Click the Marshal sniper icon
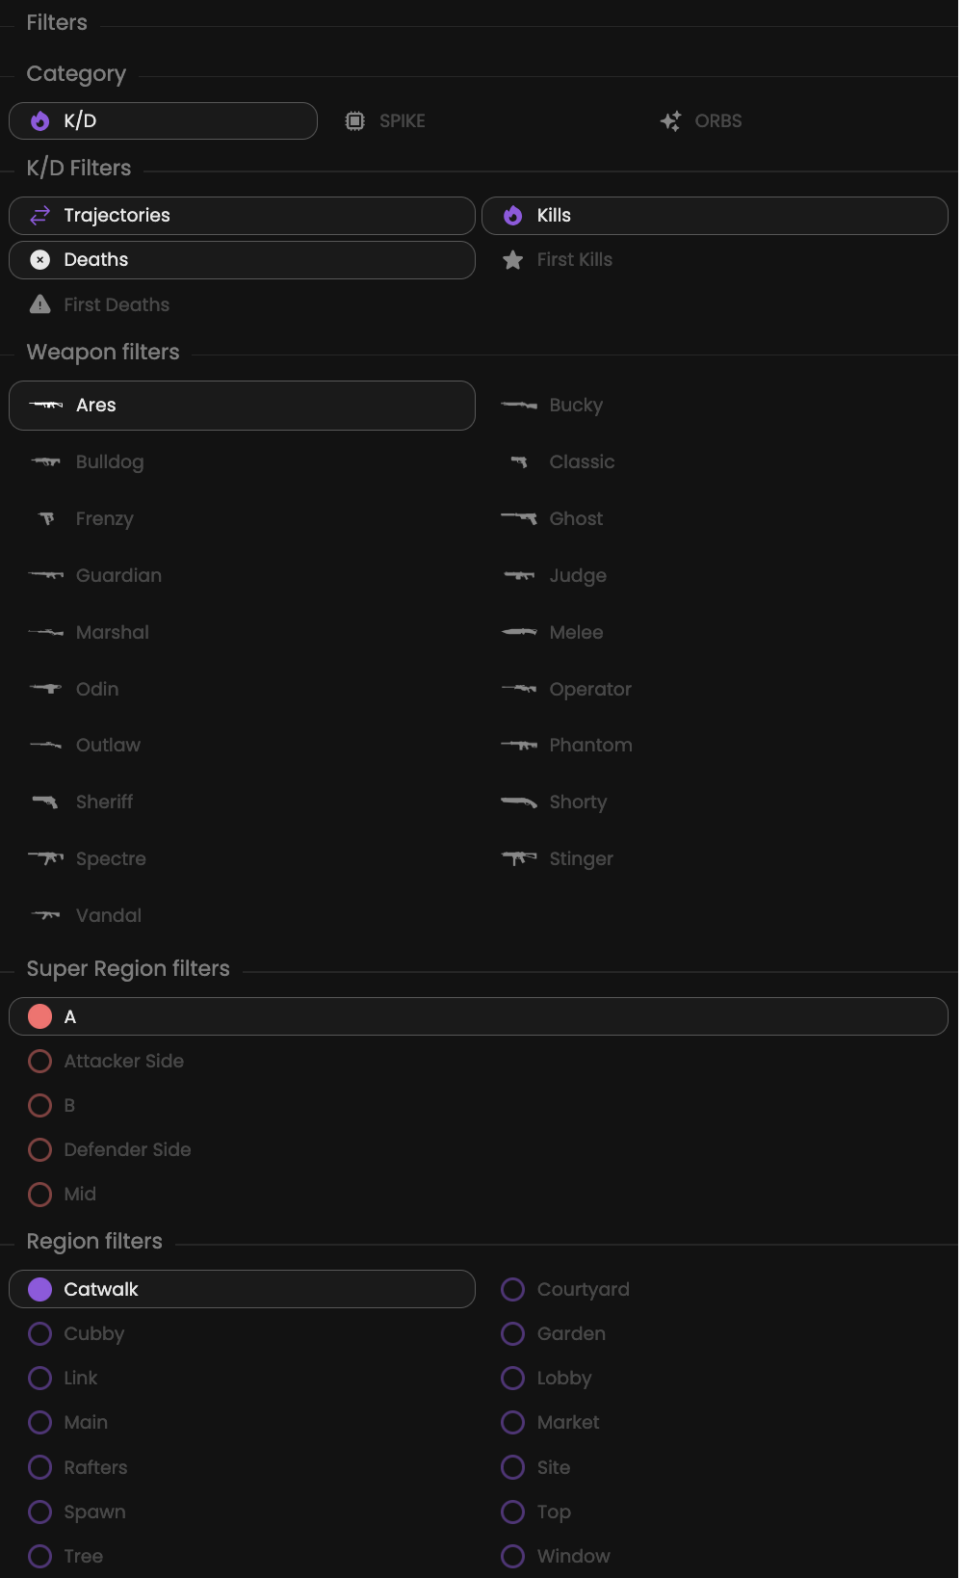963x1578 pixels. (x=46, y=632)
